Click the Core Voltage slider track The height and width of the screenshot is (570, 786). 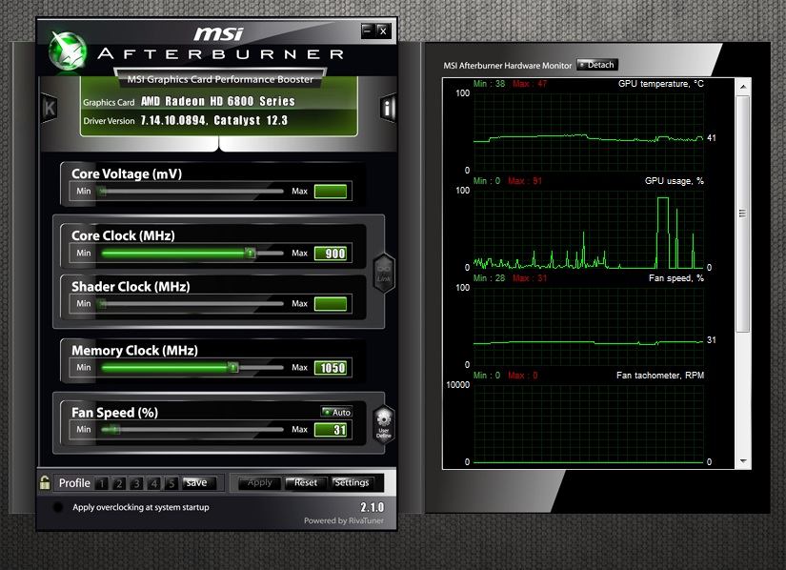click(x=192, y=191)
